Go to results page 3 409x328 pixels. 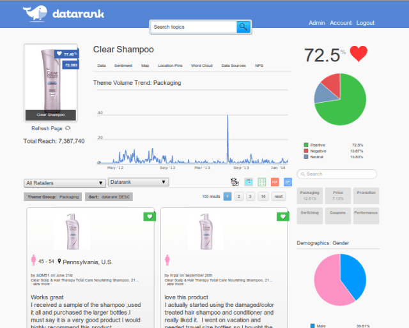251,197
